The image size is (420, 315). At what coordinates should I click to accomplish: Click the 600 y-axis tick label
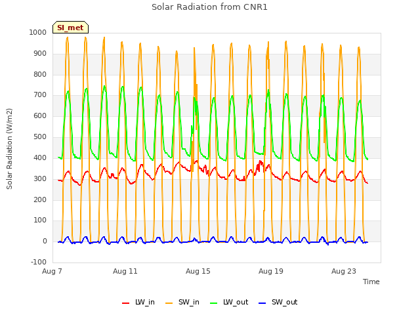40,115
